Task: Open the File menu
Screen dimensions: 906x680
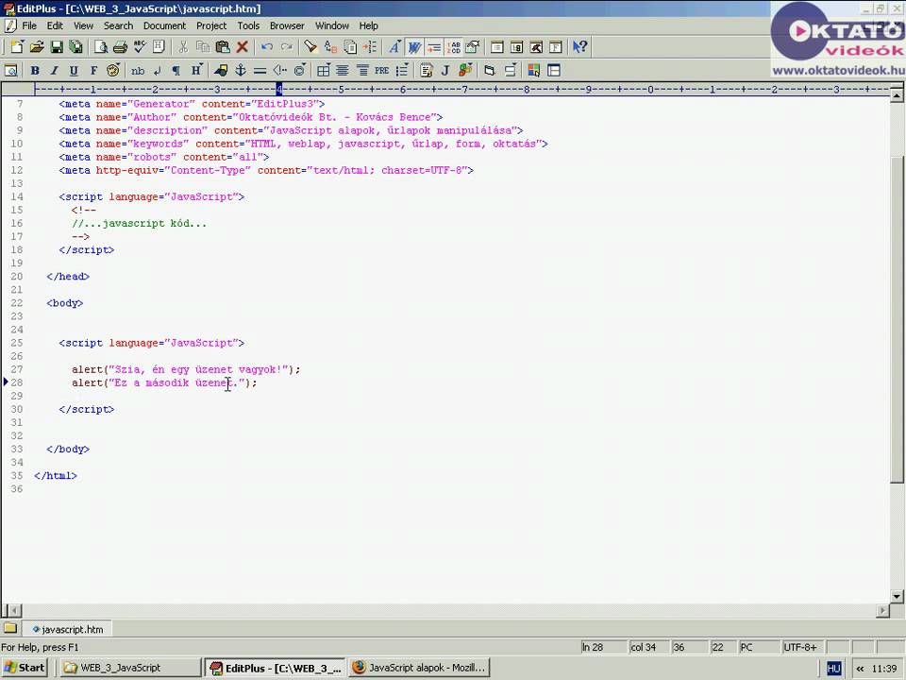Action: 29,25
